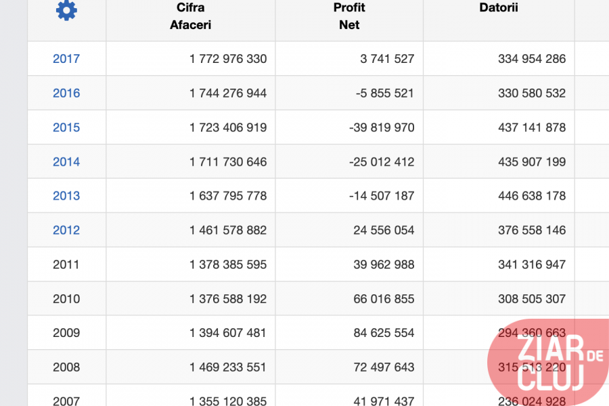Viewport: 609px width, 406px height.
Task: Click the Profit Net column header
Action: click(x=349, y=16)
